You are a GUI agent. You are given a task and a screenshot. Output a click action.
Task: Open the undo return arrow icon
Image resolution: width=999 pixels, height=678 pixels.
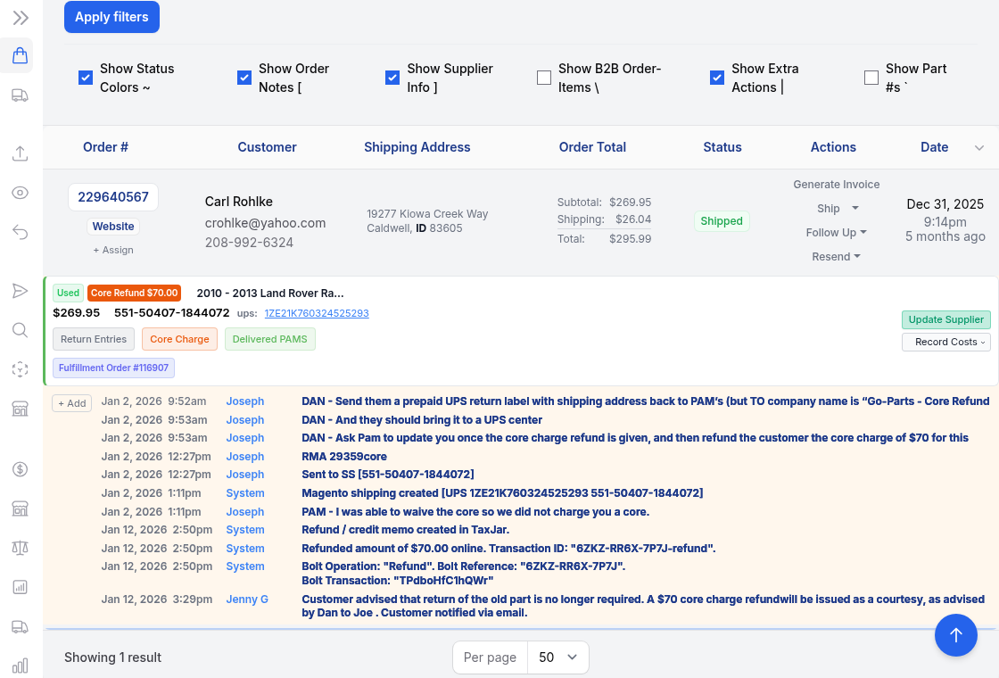click(21, 232)
